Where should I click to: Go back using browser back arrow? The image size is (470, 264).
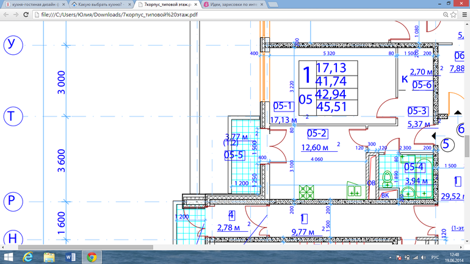pyautogui.click(x=6, y=15)
